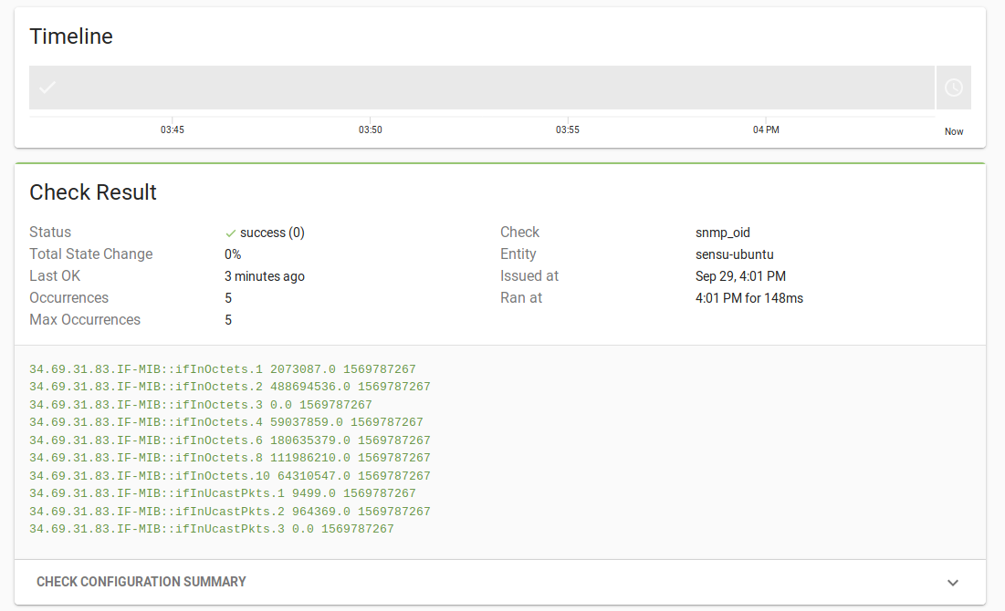Click the ifInOctets.4 output line
The image size is (1005, 611).
coord(226,422)
